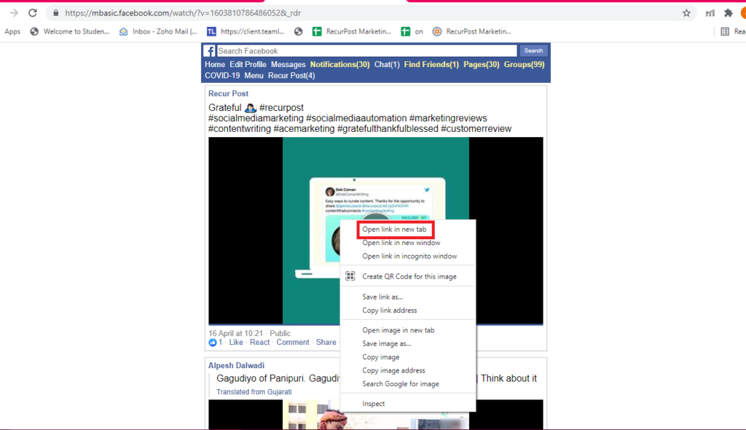Click the Search Facebook field
Image resolution: width=746 pixels, height=430 pixels.
click(x=367, y=50)
